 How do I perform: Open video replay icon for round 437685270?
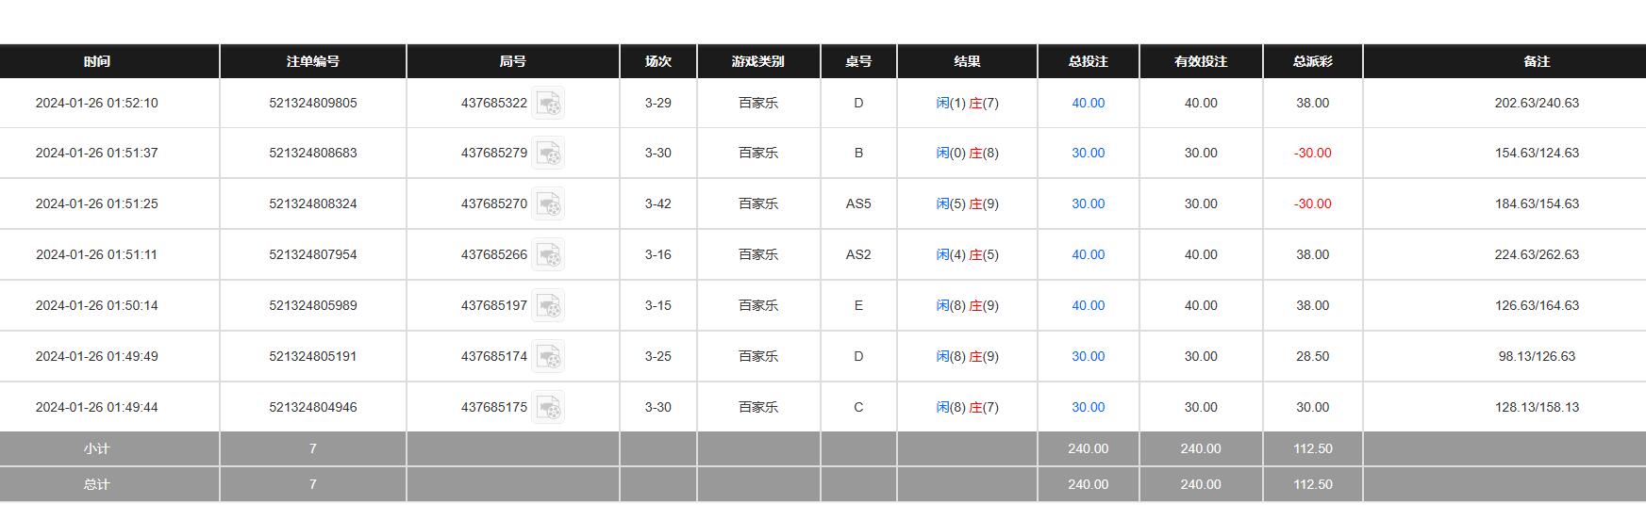coord(548,203)
